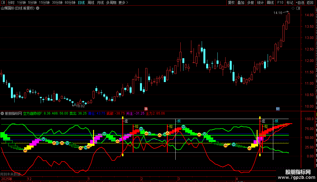Screen dimensions: 317x182
Task: Select the 60分钟 period tab
Action: [x=70, y=3]
